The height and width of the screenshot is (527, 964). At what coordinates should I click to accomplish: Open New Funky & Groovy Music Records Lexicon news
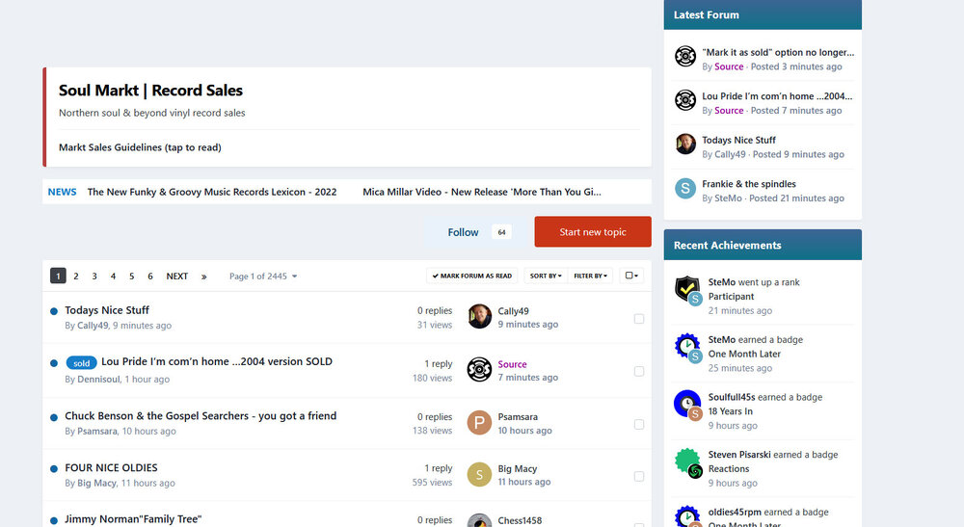pyautogui.click(x=212, y=192)
